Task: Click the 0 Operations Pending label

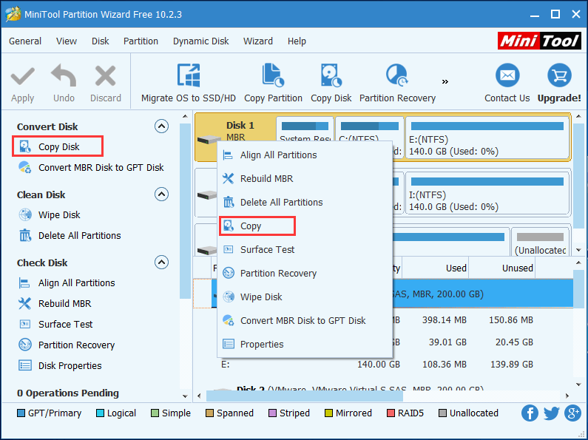Action: [68, 393]
